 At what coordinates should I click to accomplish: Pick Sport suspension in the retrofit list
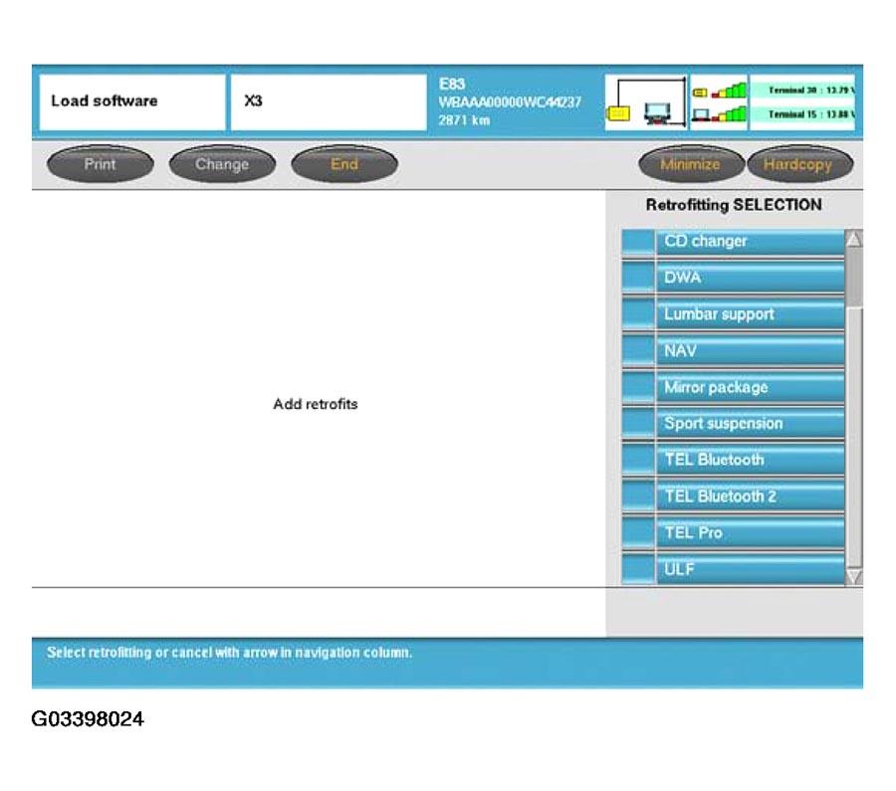click(750, 425)
